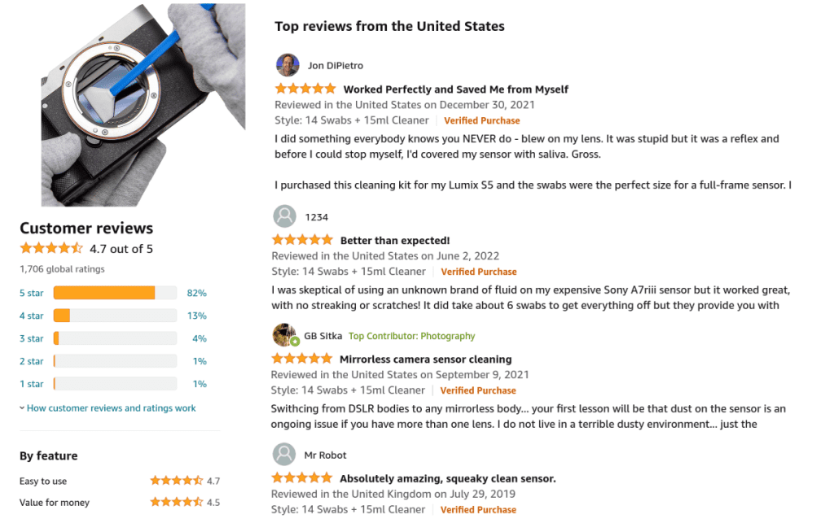Click the orange bar next to 4 star

(x=61, y=316)
